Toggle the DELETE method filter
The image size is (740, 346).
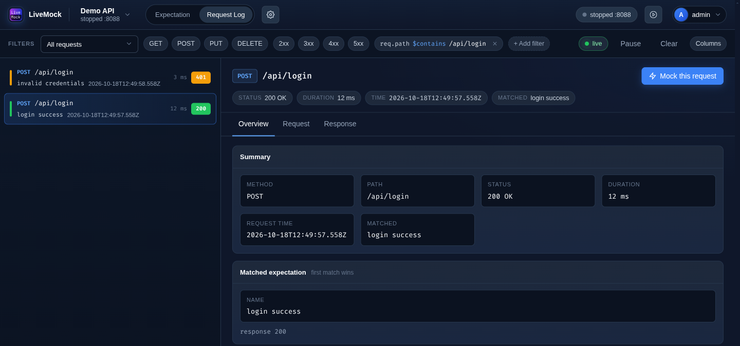250,44
